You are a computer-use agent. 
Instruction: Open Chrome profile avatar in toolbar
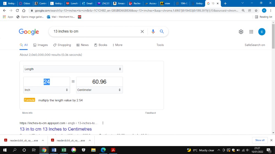[x=264, y=10]
